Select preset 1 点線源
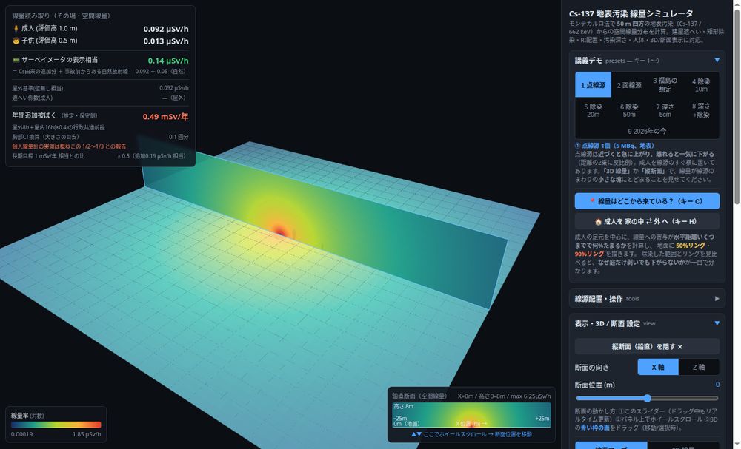This screenshot has height=449, width=741. click(x=593, y=85)
